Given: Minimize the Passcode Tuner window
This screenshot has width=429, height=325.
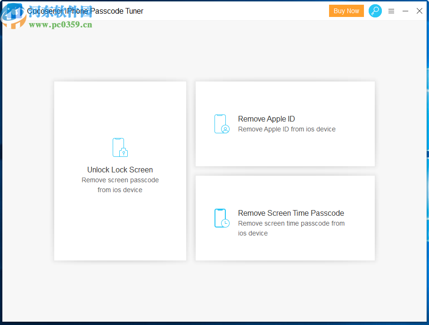Looking at the screenshot, I should point(405,11).
